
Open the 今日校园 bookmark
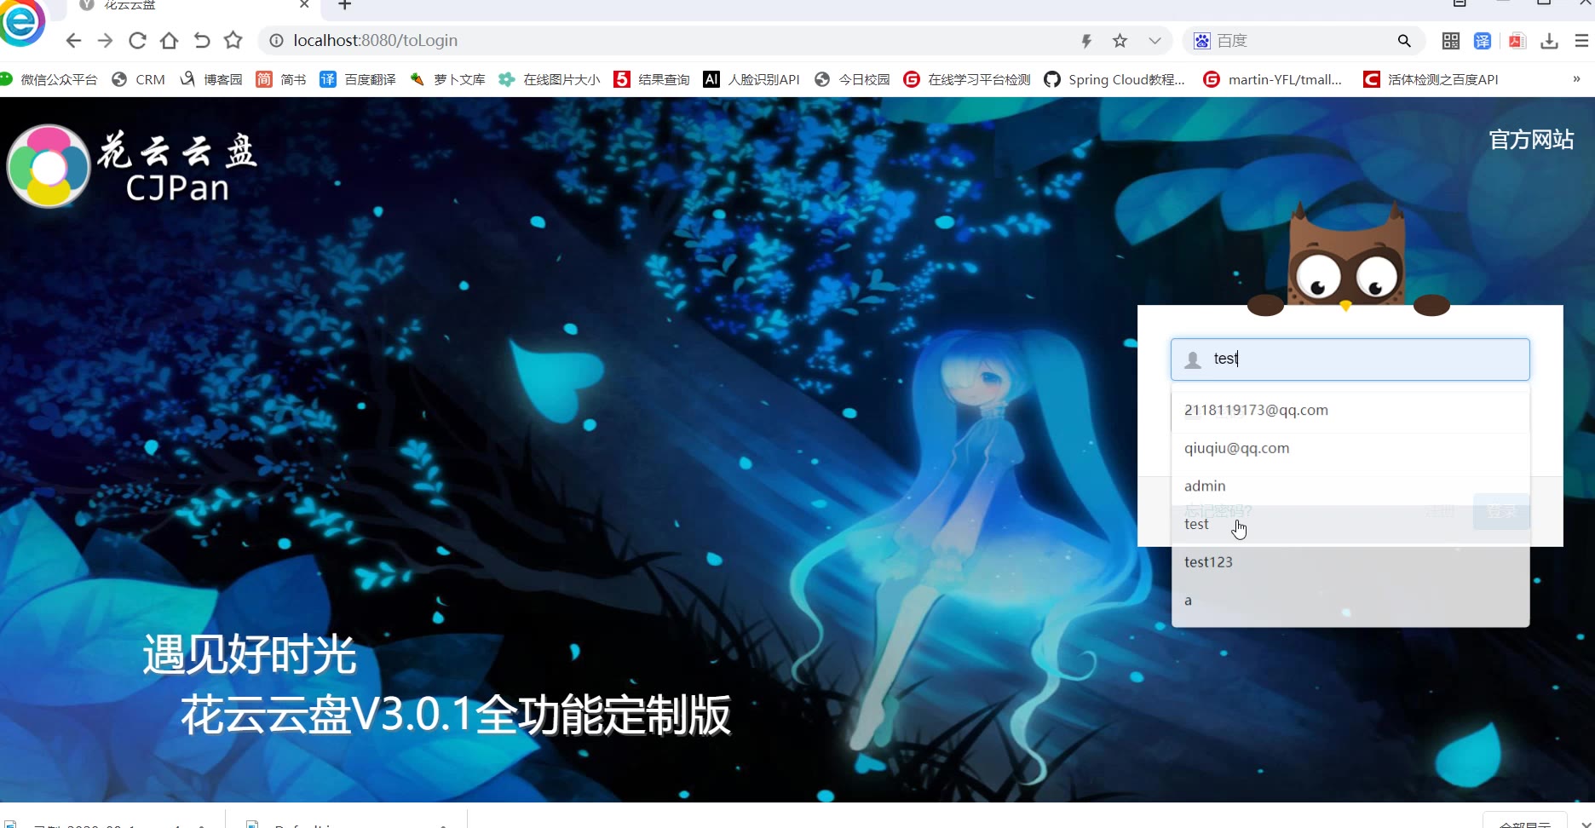point(852,79)
